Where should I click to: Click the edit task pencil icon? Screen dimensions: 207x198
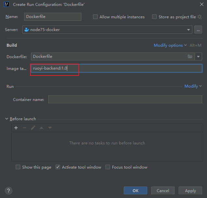click(x=33, y=128)
